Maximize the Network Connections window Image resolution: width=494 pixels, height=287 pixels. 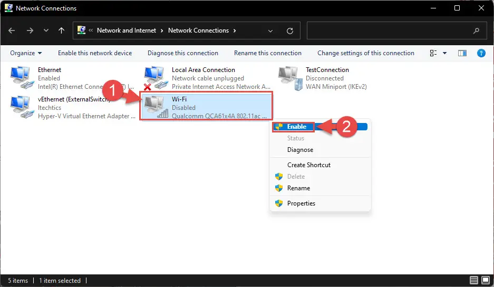(457, 8)
